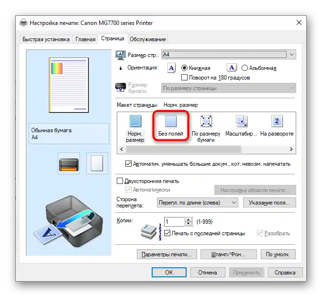Confirm with the OK button
This screenshot has height=297, width=322.
(169, 273)
